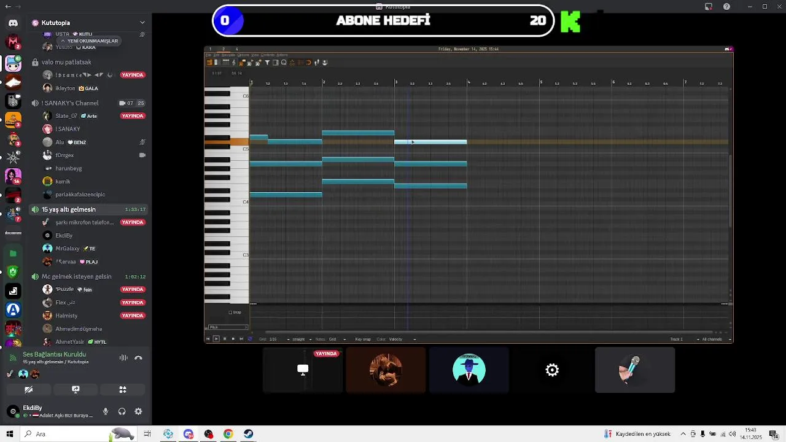Disconnect from the voice call

click(x=138, y=358)
